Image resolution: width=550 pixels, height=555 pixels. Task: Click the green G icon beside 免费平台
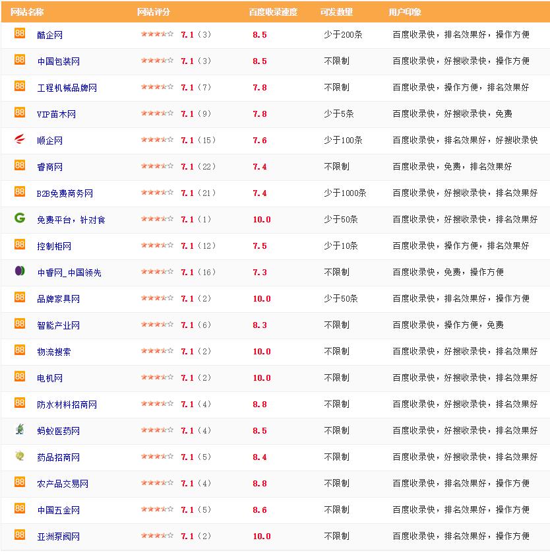(x=20, y=218)
